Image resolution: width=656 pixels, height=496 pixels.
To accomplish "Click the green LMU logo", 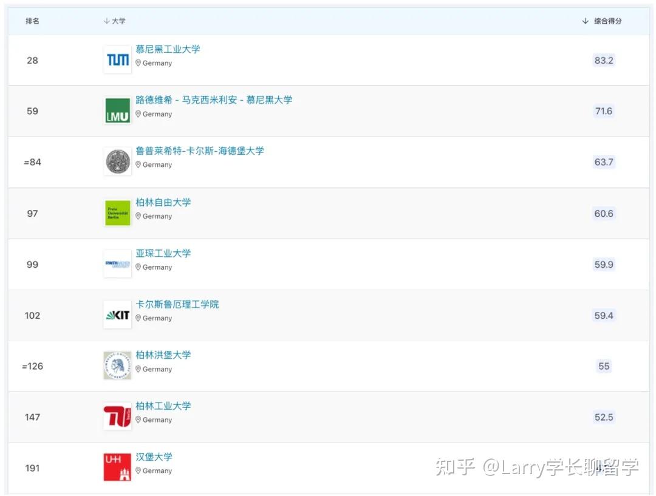I will pos(118,111).
